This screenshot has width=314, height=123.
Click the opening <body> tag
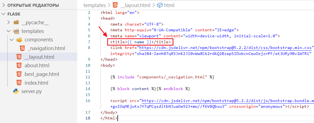[108, 65]
